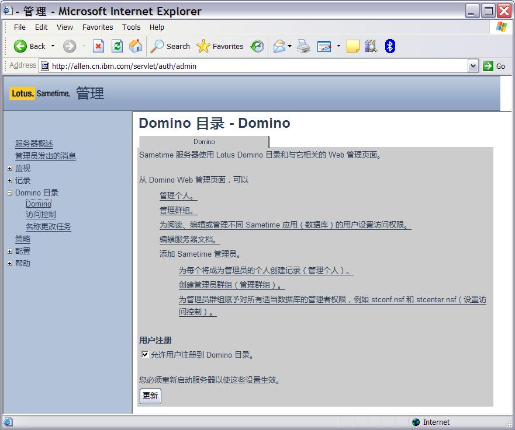Screen dimensions: 515x430
Task: Go to the Home page icon
Action: coord(135,46)
